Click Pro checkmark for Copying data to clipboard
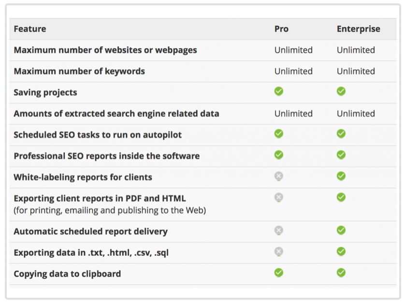The height and width of the screenshot is (305, 405). click(279, 273)
